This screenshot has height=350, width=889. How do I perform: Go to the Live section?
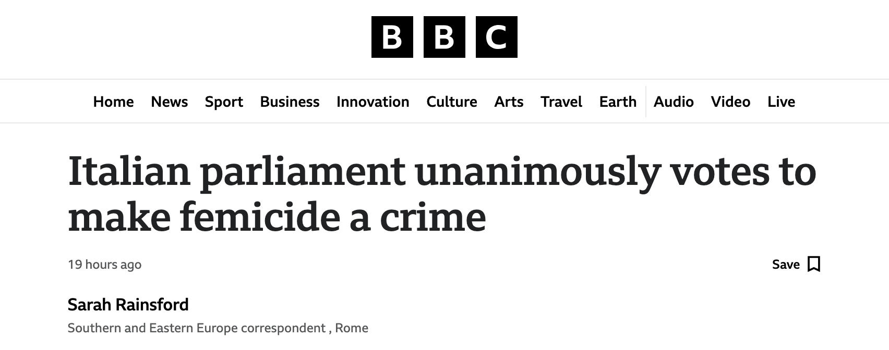tap(781, 102)
